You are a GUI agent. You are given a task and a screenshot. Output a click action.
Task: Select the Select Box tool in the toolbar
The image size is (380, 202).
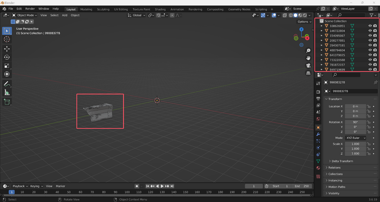(x=7, y=31)
